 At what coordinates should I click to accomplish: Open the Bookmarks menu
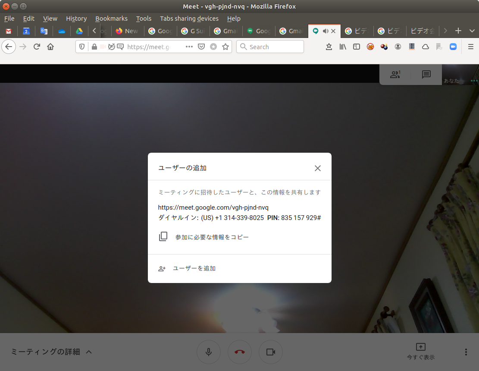click(111, 19)
